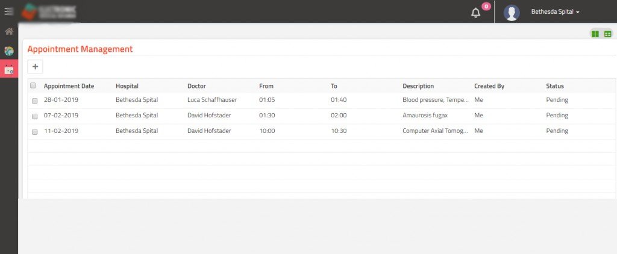Toggle the hamburger menu icon
This screenshot has width=617, height=254.
tap(8, 11)
